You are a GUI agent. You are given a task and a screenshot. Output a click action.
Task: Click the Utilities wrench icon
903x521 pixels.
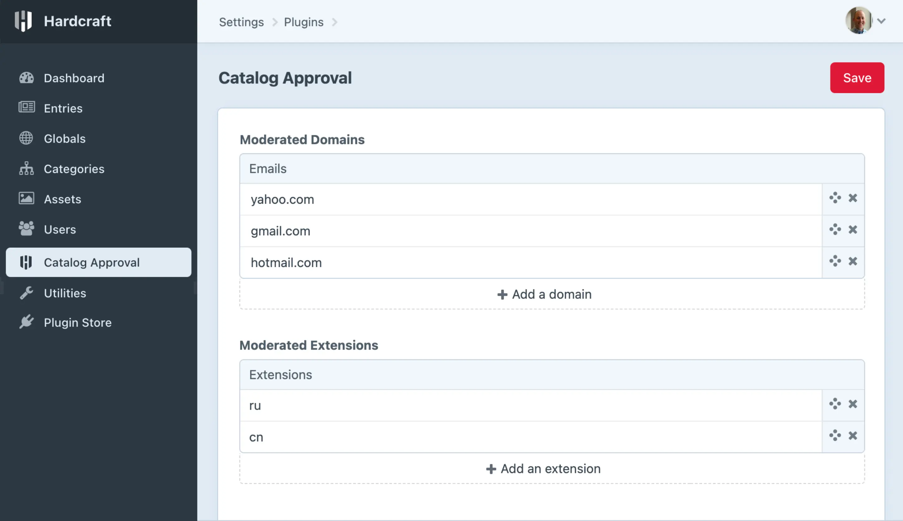[x=27, y=293]
